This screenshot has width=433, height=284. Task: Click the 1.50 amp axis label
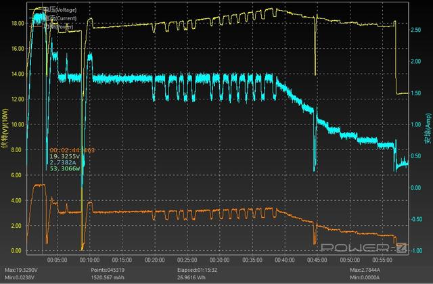(416, 93)
